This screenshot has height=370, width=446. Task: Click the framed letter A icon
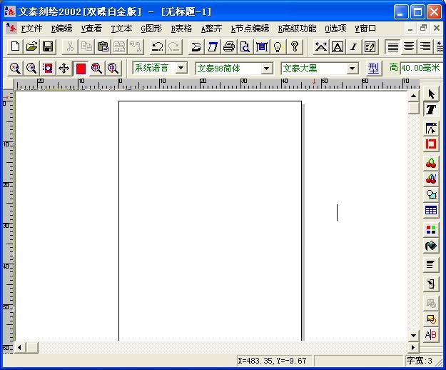[x=338, y=46]
